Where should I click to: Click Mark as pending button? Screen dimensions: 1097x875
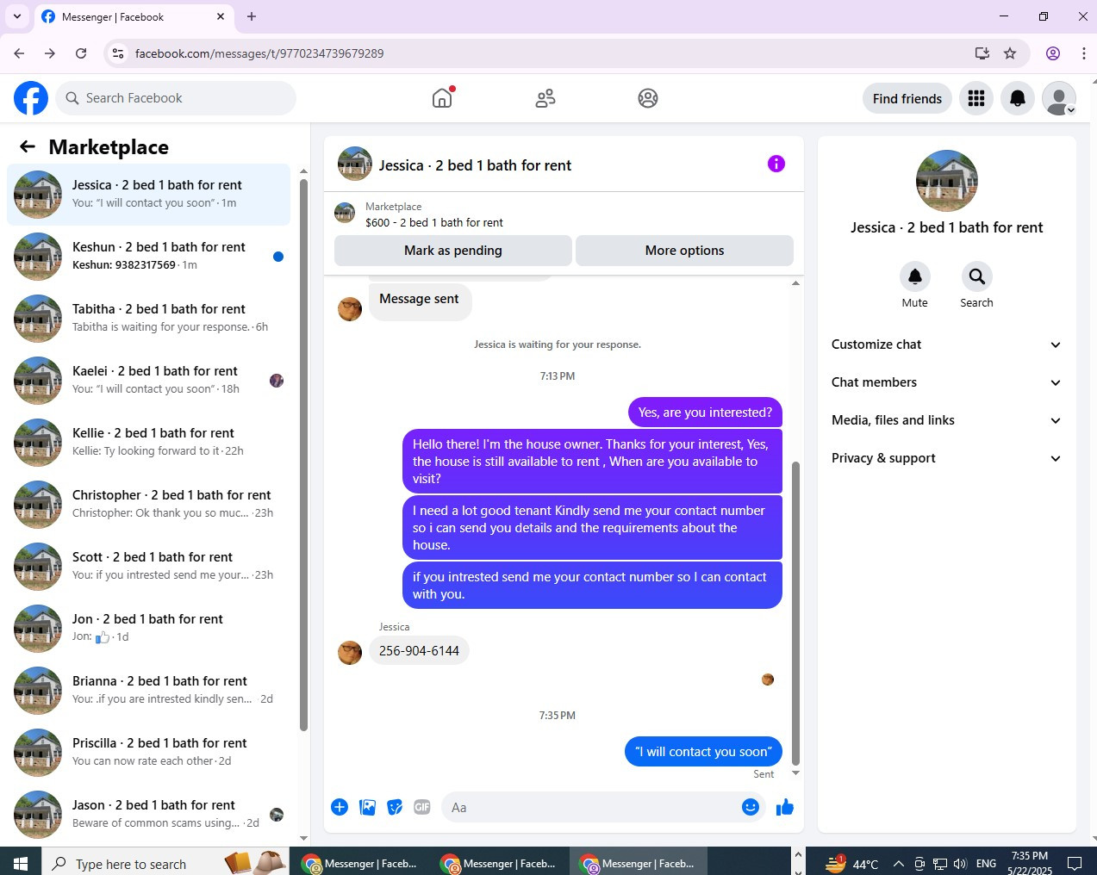point(453,251)
